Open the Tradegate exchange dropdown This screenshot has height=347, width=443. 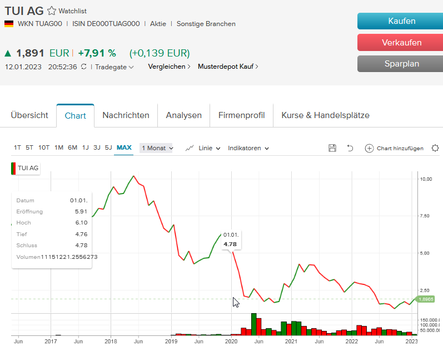click(114, 67)
